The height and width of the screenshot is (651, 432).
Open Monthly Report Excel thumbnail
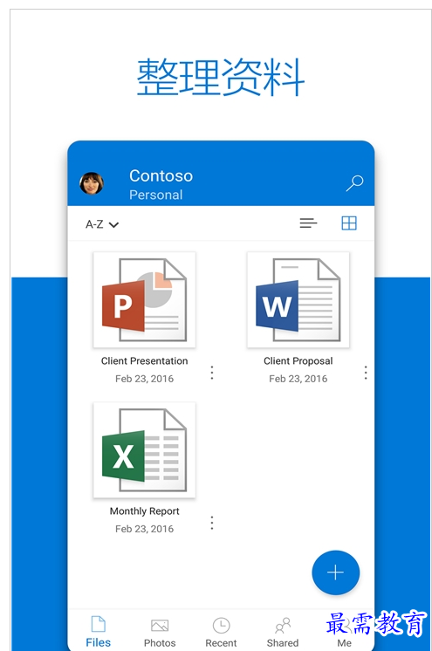145,450
